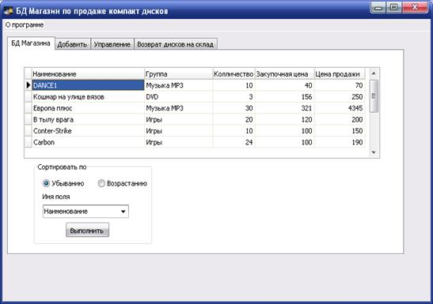This screenshot has width=433, height=304.
Task: Click the Наименование dropdown arrow
Action: click(123, 212)
